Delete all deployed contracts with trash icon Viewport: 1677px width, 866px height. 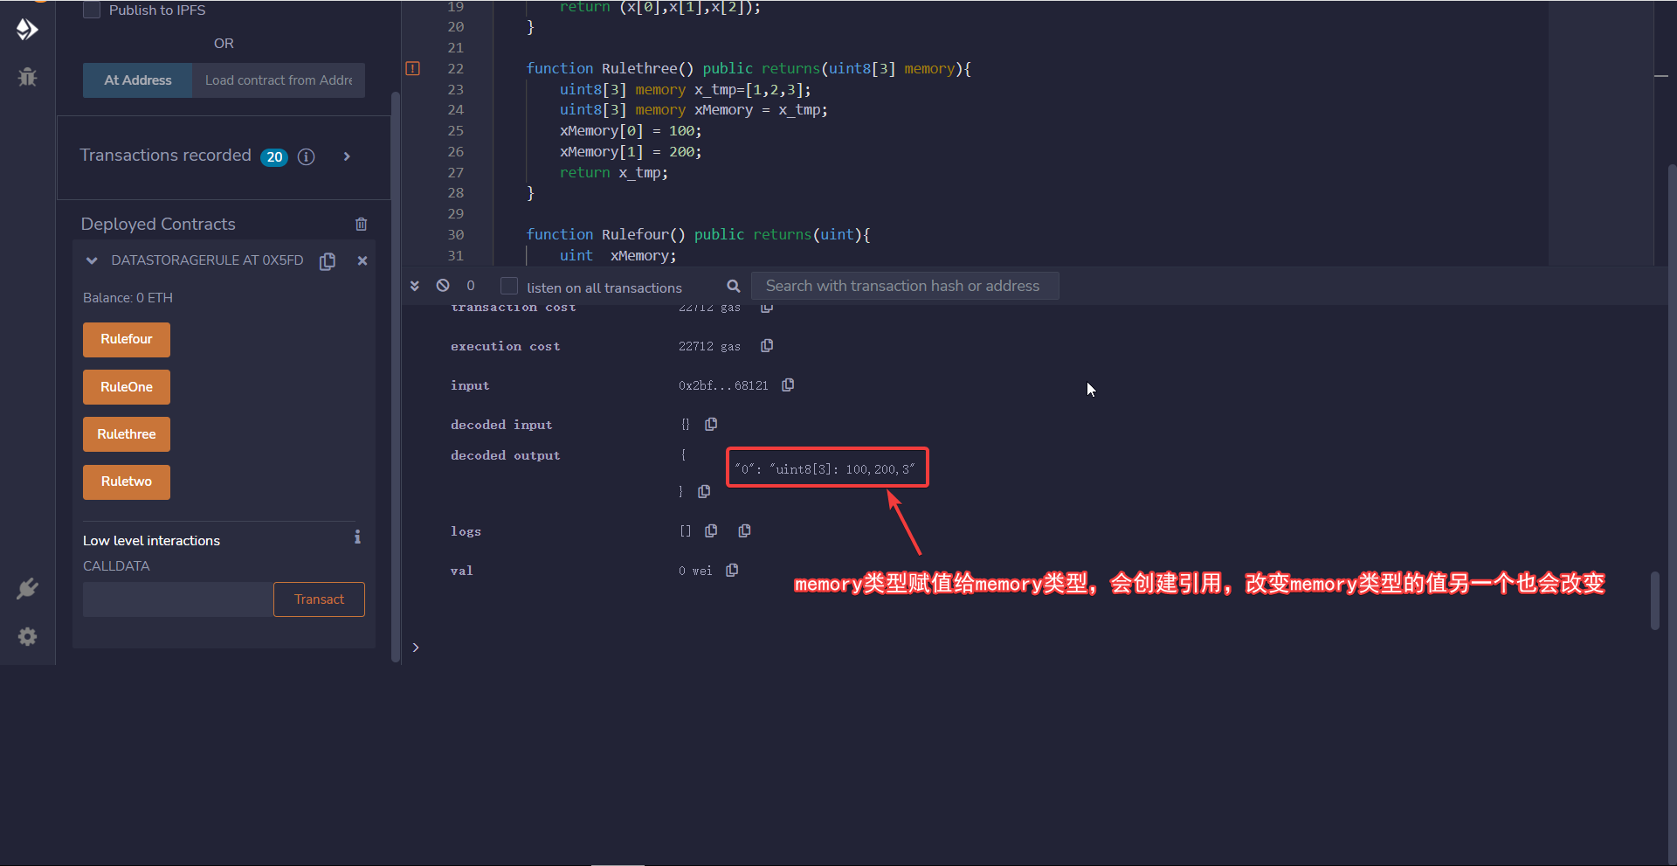click(x=361, y=225)
